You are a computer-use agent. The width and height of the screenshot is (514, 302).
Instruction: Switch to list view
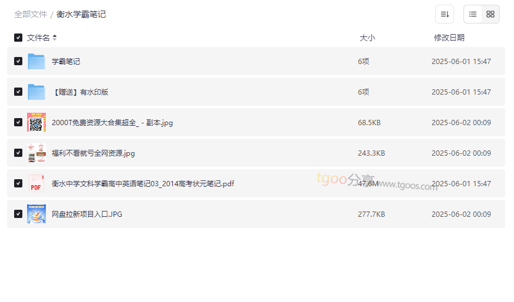point(473,14)
